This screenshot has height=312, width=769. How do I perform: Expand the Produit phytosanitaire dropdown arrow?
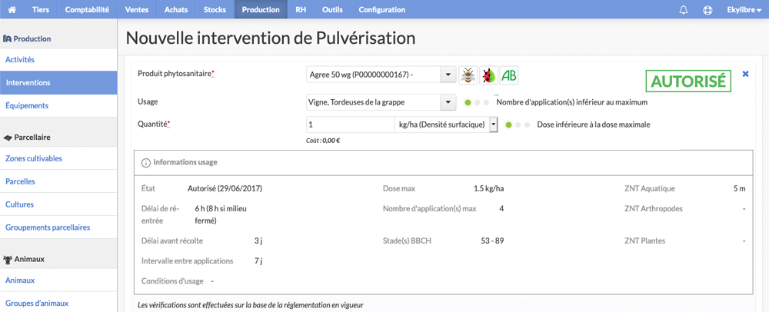(x=447, y=75)
